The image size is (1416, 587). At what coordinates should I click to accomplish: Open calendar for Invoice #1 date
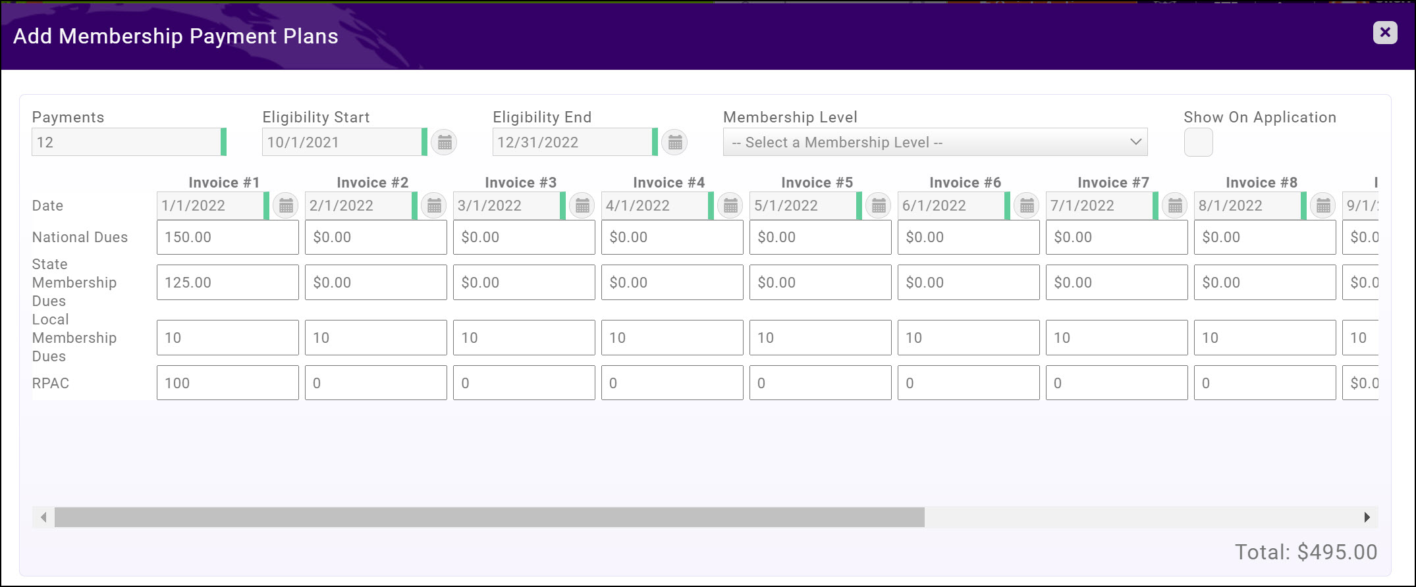(x=286, y=206)
